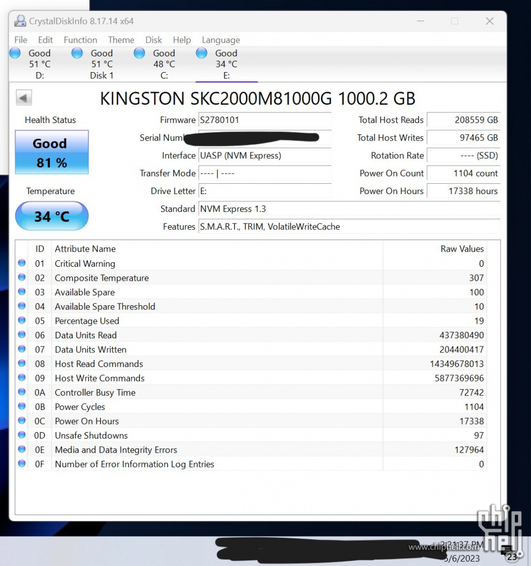Click status orb for Available Spare Threshold row
Image resolution: width=531 pixels, height=566 pixels.
22,306
